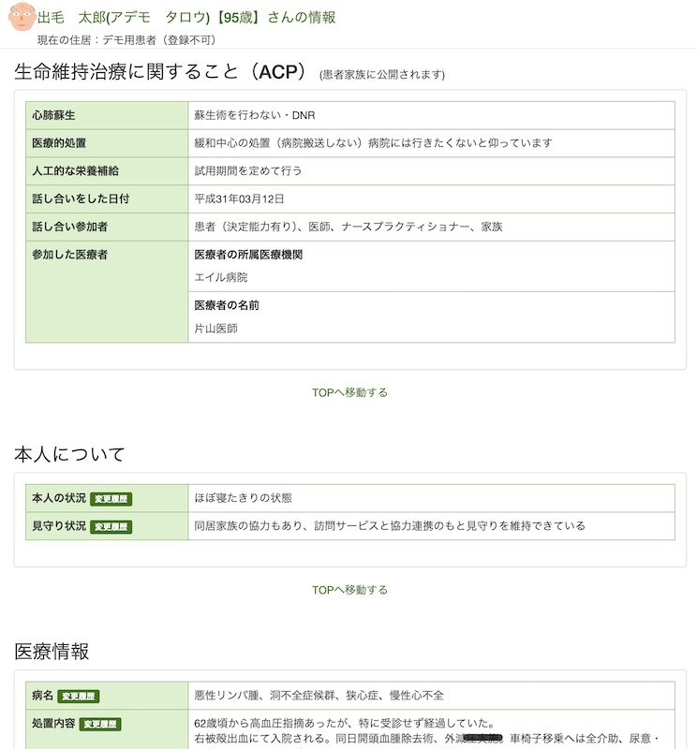Click the 本人について section heading

click(x=69, y=455)
